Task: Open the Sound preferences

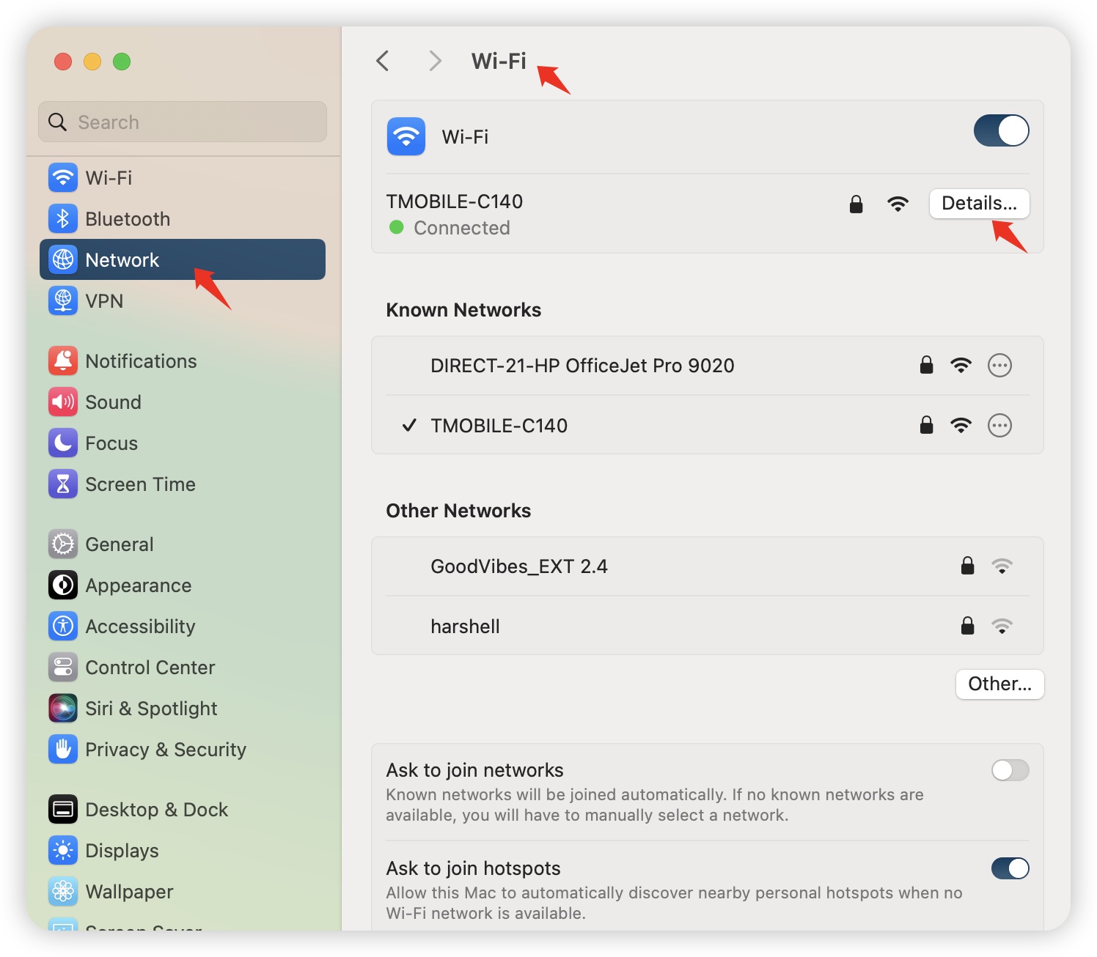Action: (183, 402)
